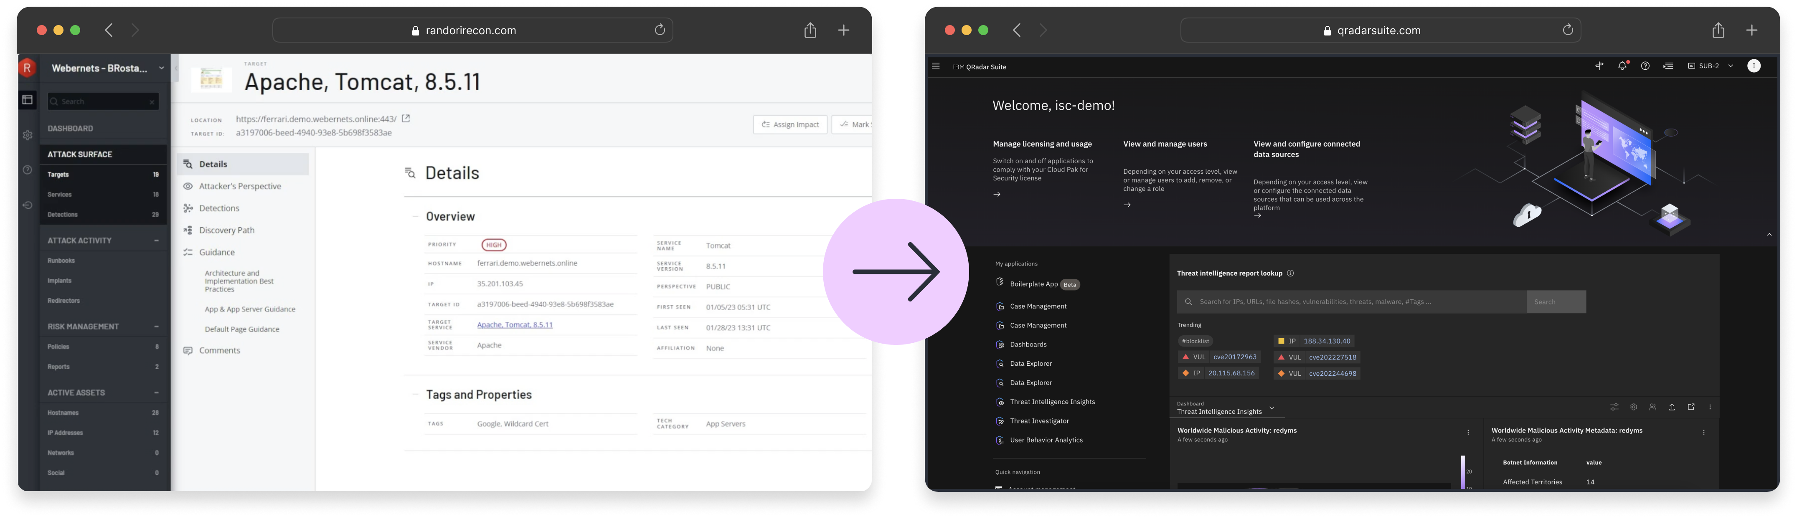The height and width of the screenshot is (519, 1797).
Task: Select trending VUL cve20172963
Action: coord(1219,357)
